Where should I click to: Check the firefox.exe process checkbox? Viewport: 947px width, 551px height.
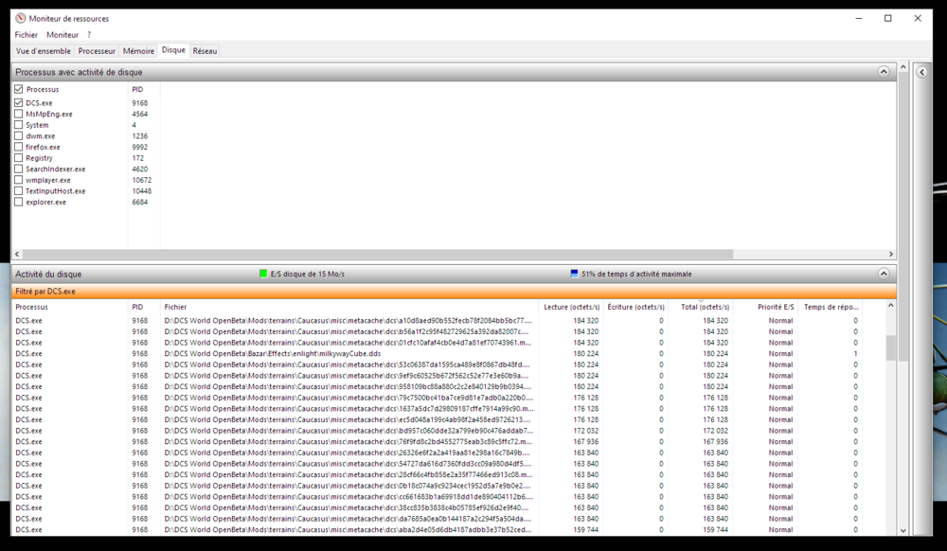(x=19, y=147)
